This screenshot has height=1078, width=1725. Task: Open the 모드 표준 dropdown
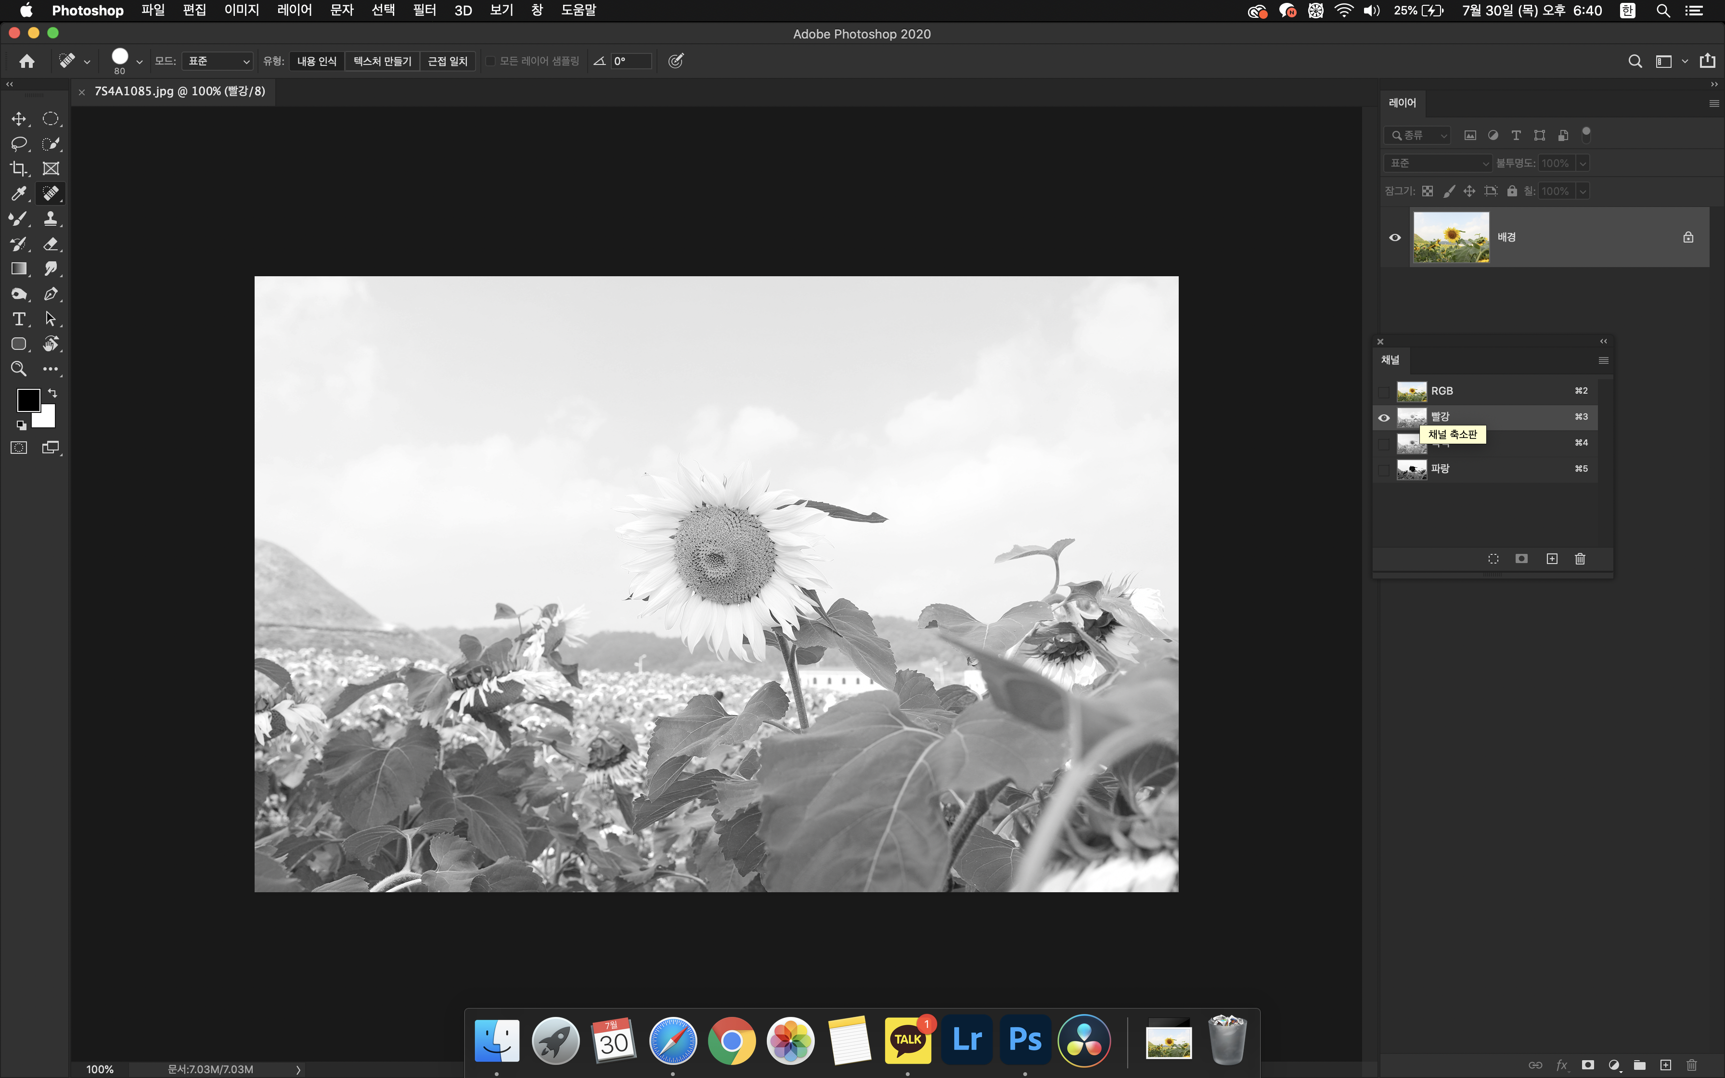pos(218,61)
